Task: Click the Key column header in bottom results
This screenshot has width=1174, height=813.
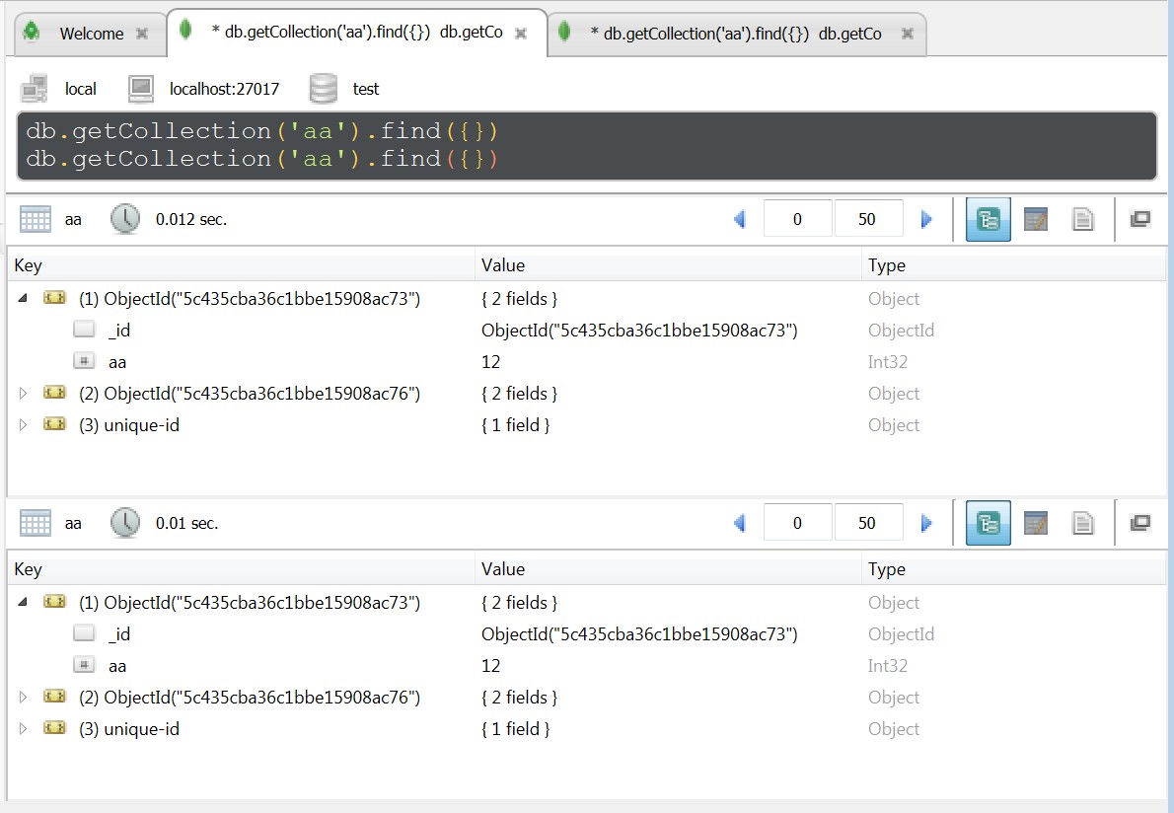Action: coord(241,569)
